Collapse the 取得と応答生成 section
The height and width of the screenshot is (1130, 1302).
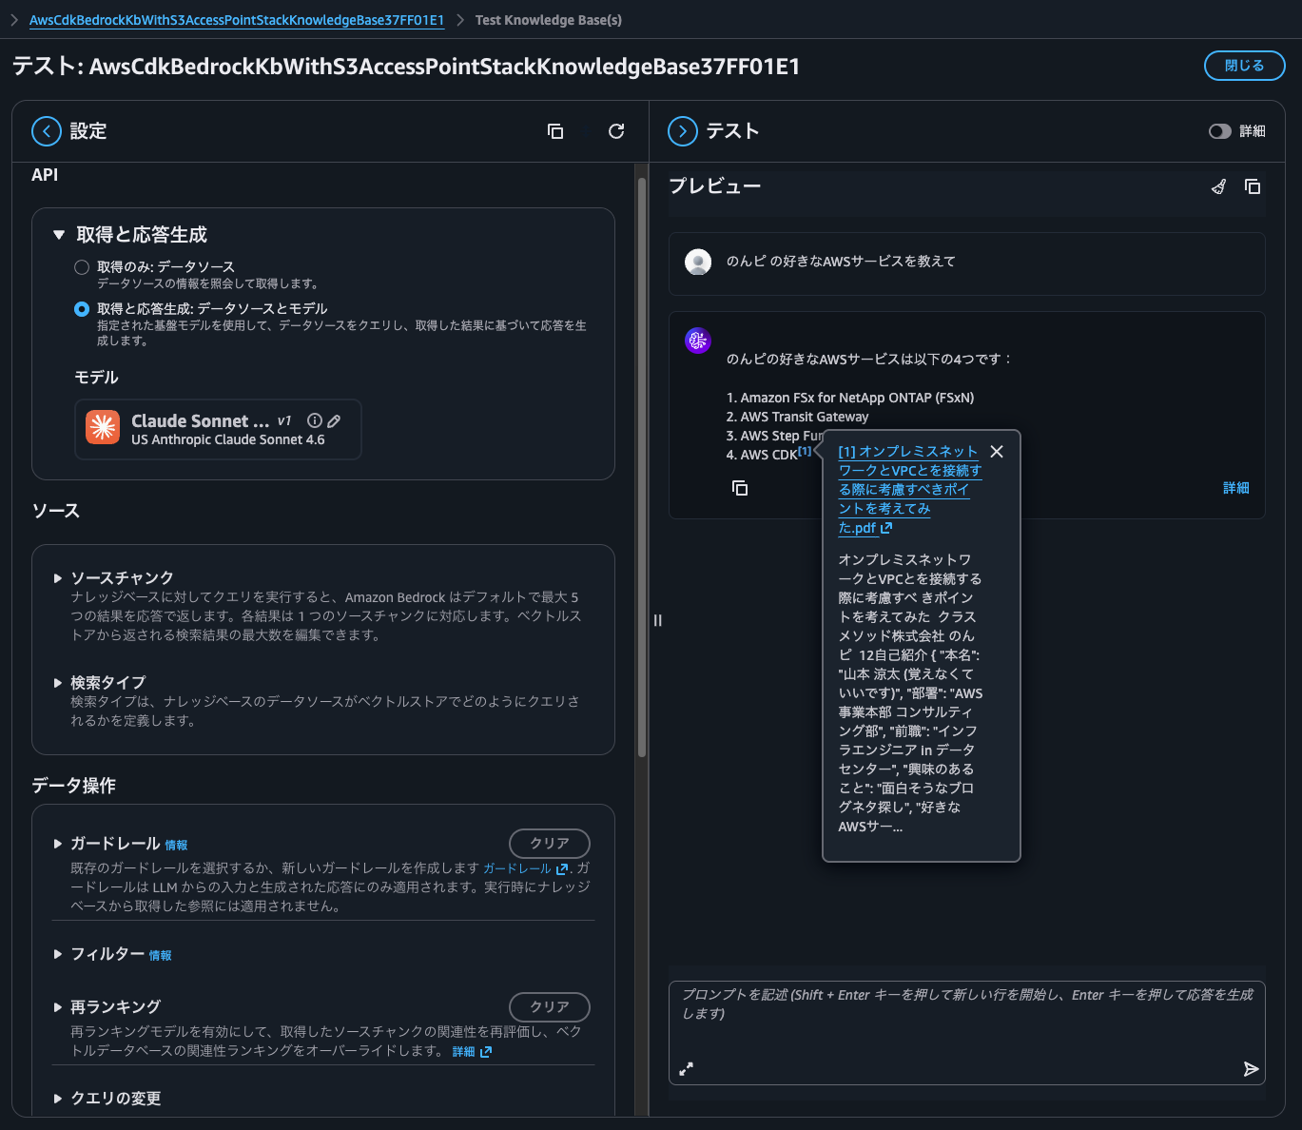pyautogui.click(x=60, y=234)
